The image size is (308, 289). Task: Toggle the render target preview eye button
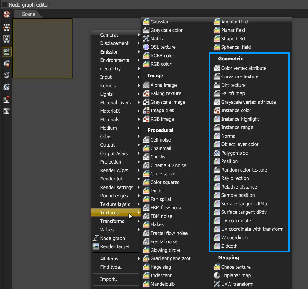(x=7, y=52)
